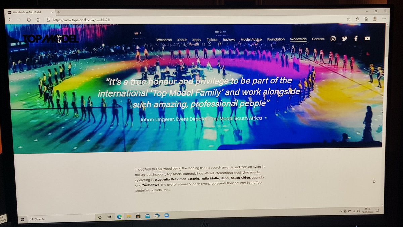Open the Reviews page

coord(229,40)
